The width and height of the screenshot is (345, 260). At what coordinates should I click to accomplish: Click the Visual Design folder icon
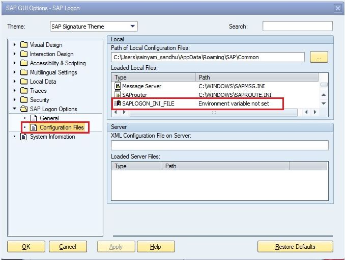tap(24, 45)
